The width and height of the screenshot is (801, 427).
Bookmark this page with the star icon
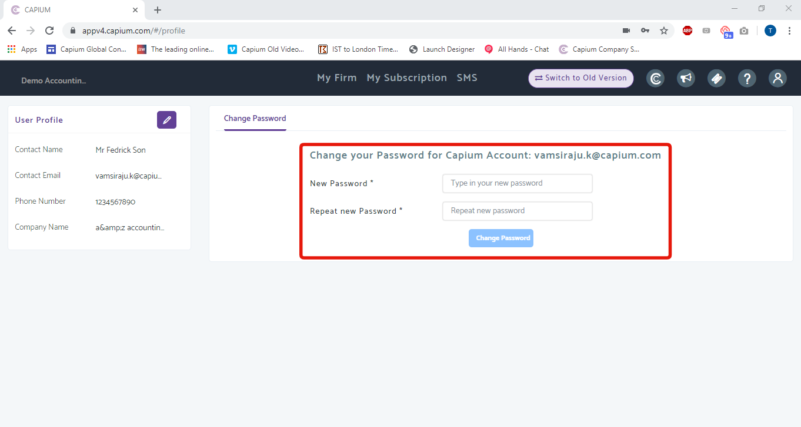coord(664,31)
